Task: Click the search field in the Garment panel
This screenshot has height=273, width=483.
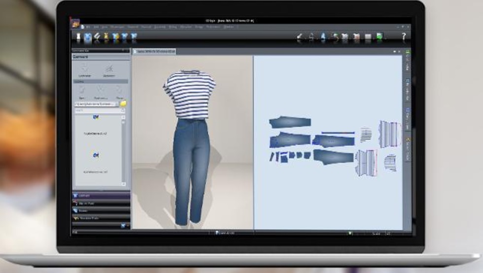Action: pos(97,111)
